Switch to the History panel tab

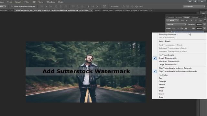tap(195, 17)
